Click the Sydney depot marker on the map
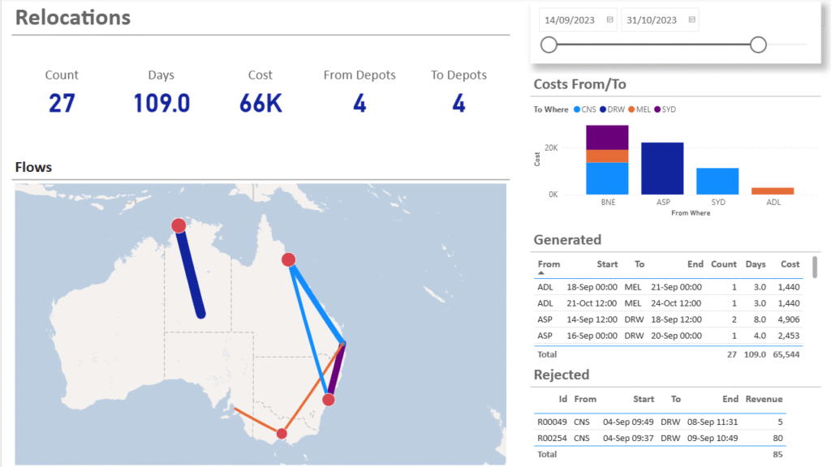 coord(329,400)
